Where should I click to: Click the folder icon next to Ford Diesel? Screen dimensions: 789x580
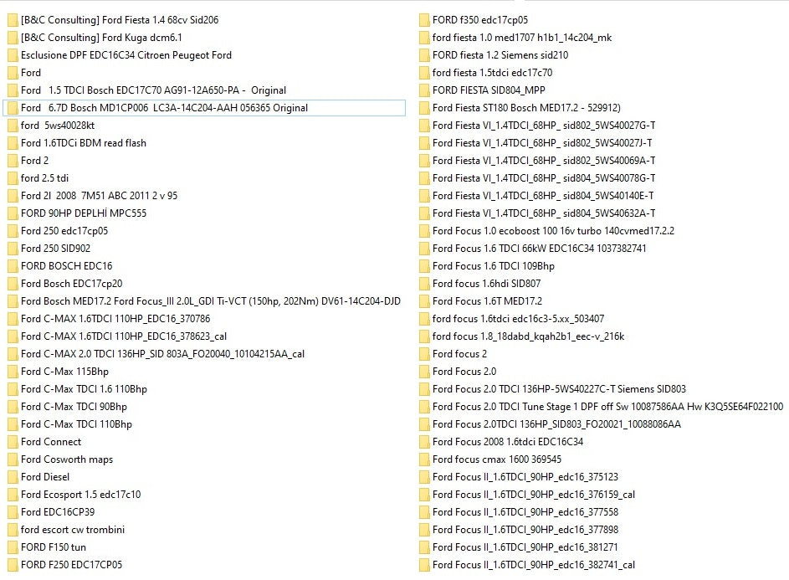click(x=12, y=477)
